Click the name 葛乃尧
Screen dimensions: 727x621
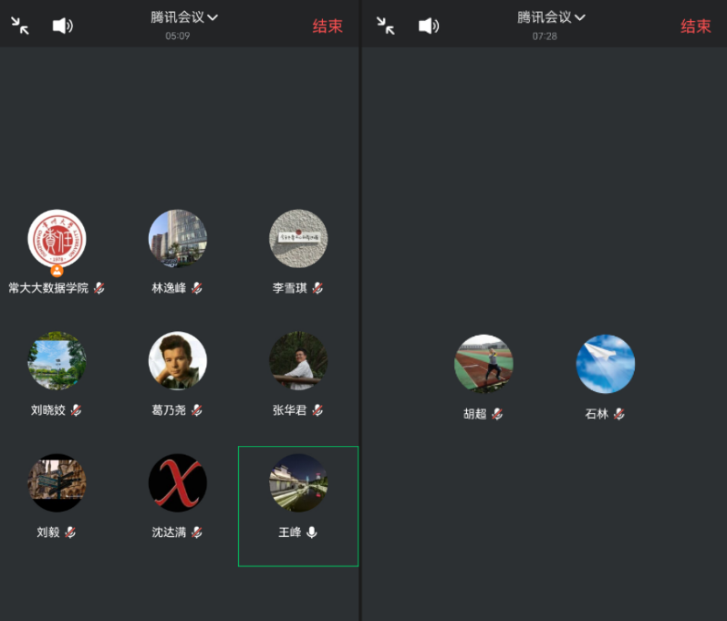[169, 410]
